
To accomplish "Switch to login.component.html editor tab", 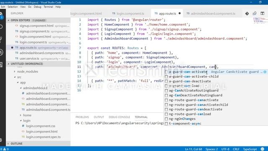I will click(86, 13).
